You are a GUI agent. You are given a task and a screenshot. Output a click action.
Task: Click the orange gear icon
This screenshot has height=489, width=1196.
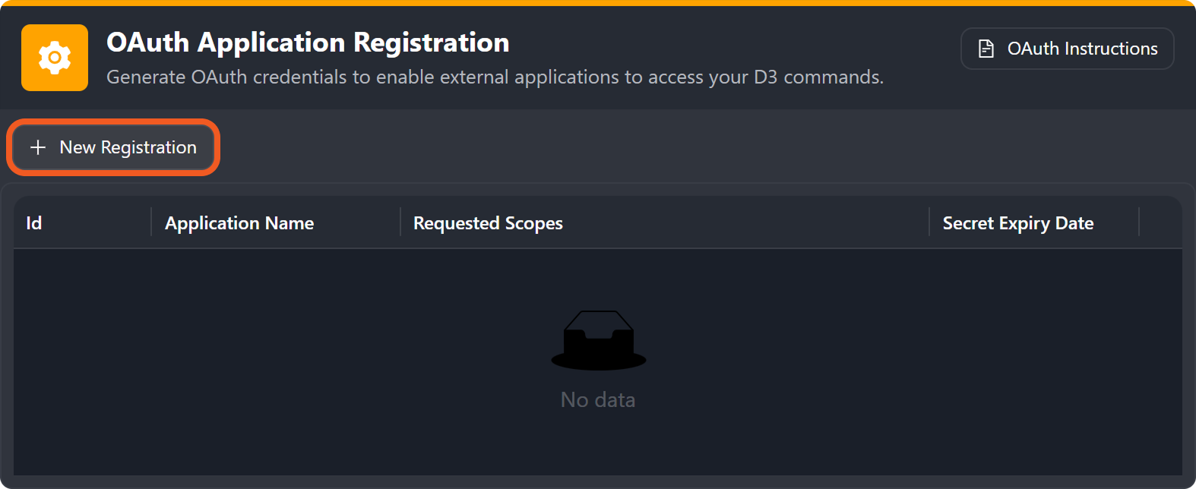[x=55, y=58]
